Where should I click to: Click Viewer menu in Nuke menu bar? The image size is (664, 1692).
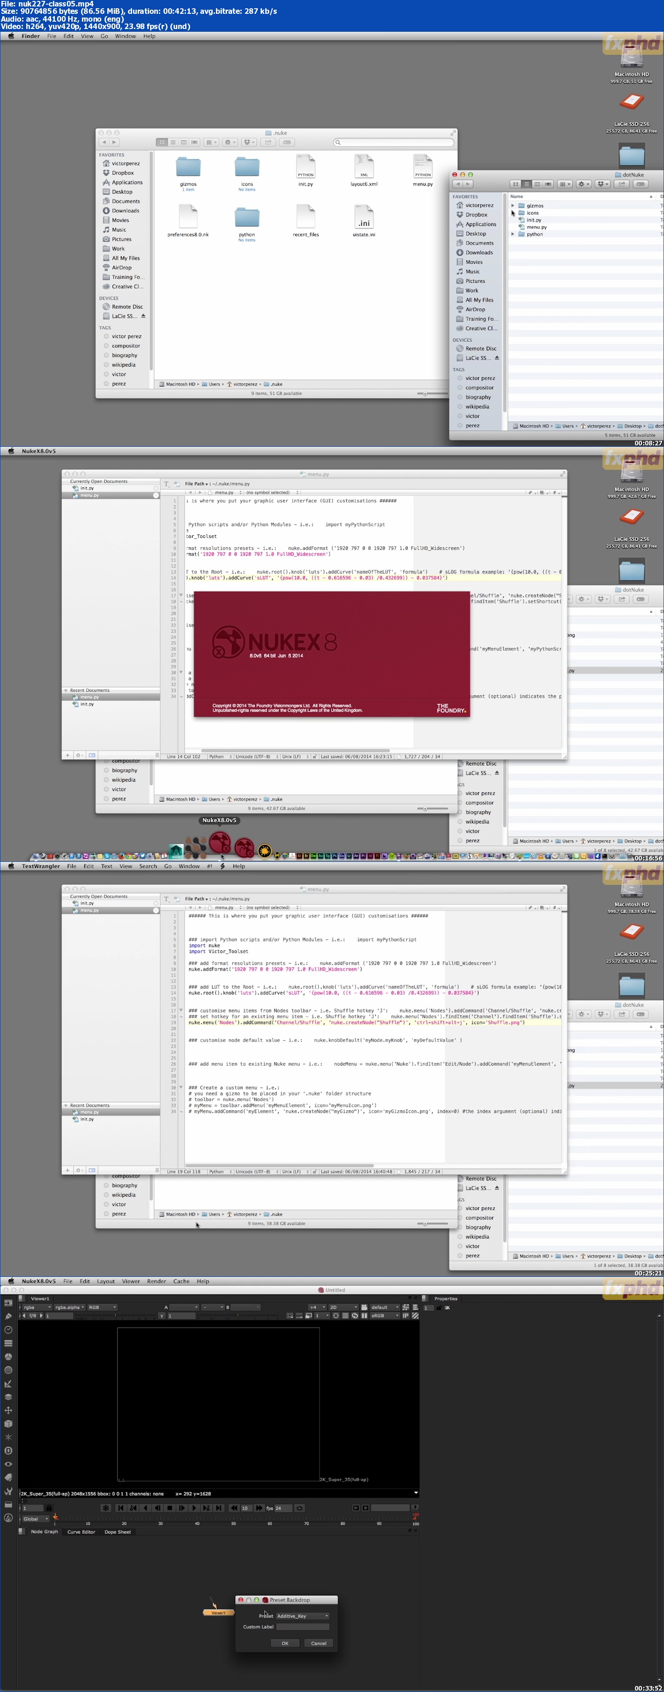click(131, 1281)
